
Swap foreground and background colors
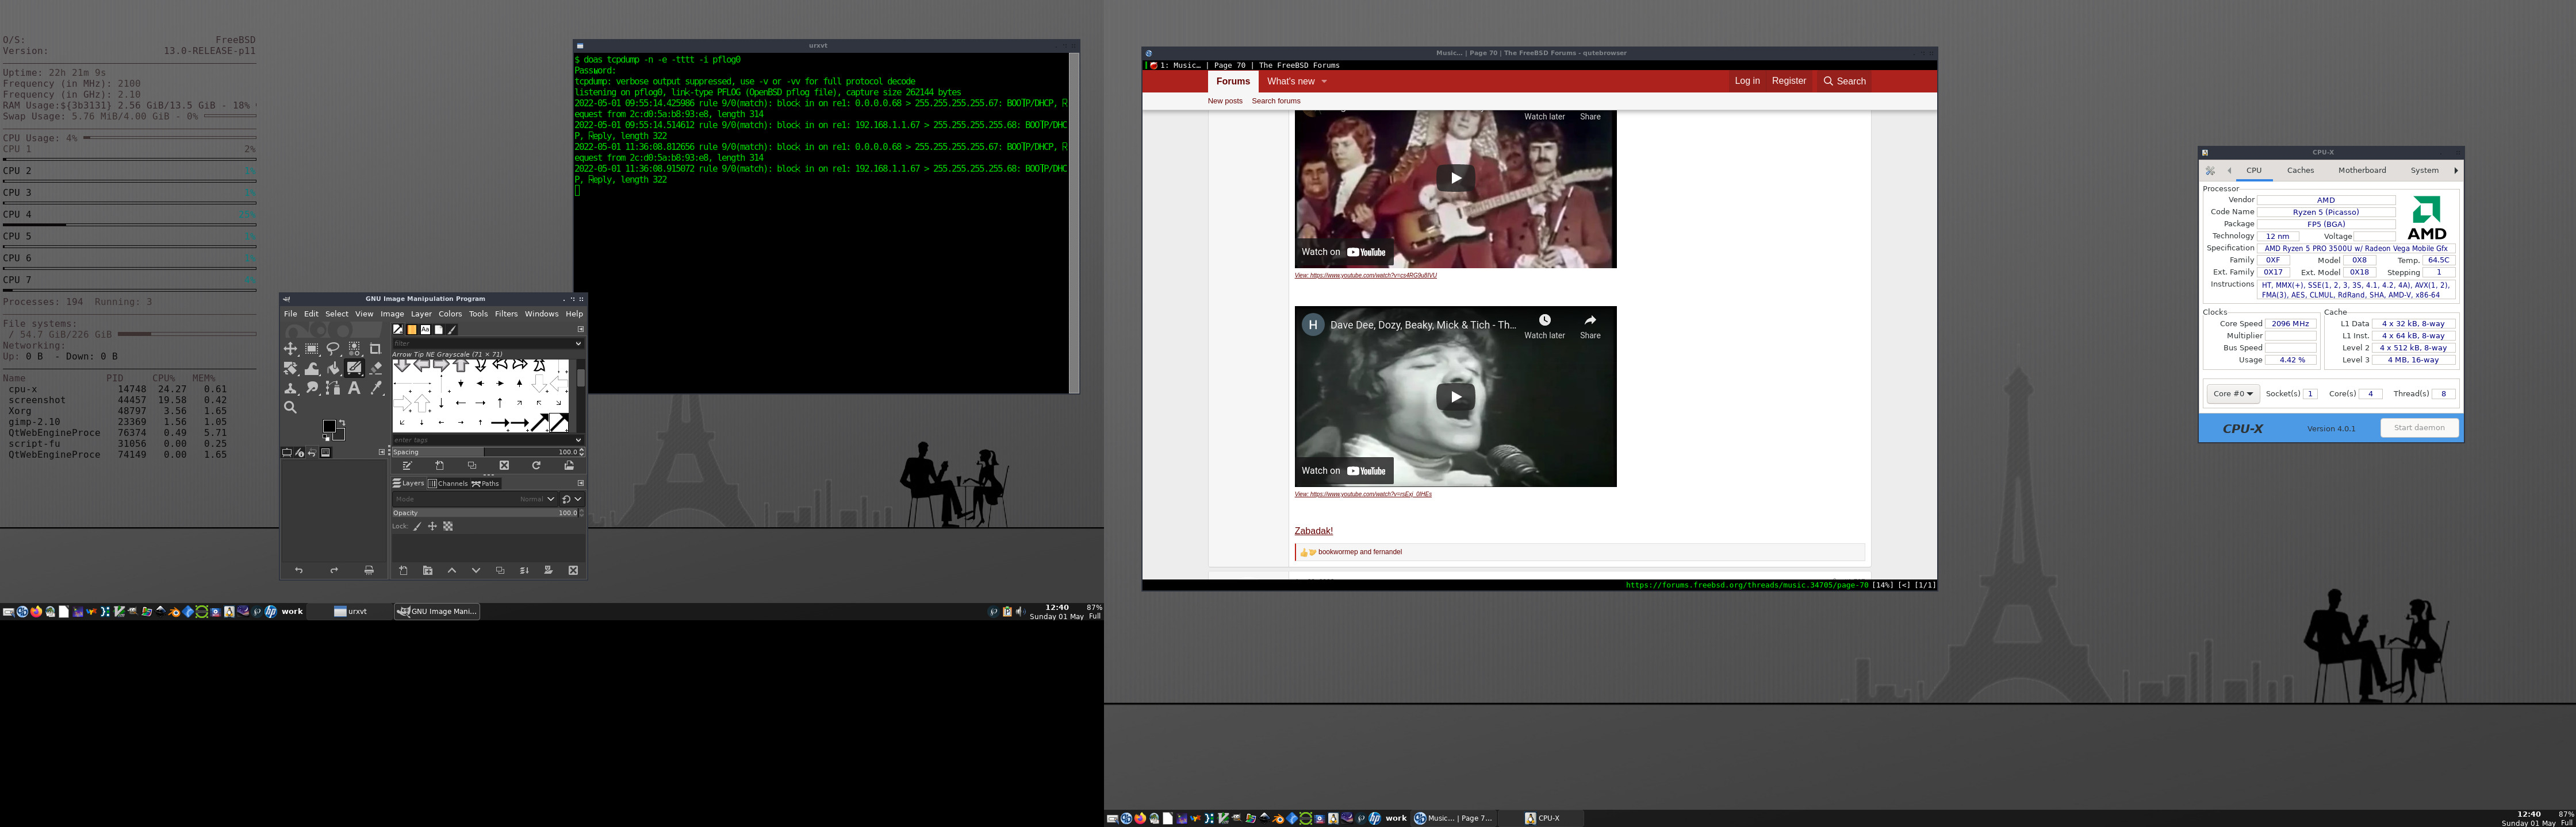point(343,423)
